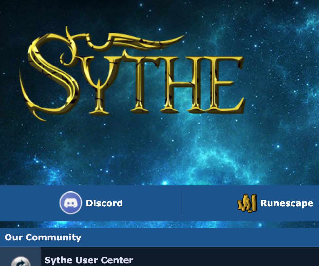
Task: Click the golden Sythe logo
Action: (132, 74)
